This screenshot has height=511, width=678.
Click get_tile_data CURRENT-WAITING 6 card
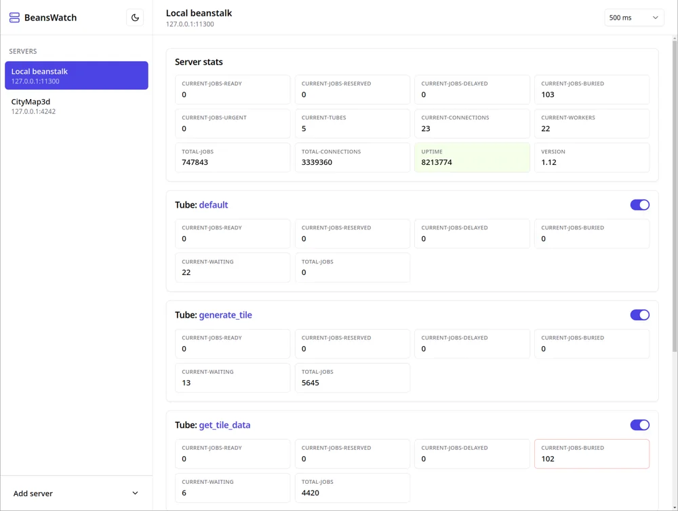[233, 488]
